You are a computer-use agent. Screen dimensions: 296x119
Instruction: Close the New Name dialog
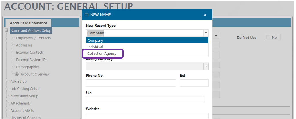click(x=205, y=15)
